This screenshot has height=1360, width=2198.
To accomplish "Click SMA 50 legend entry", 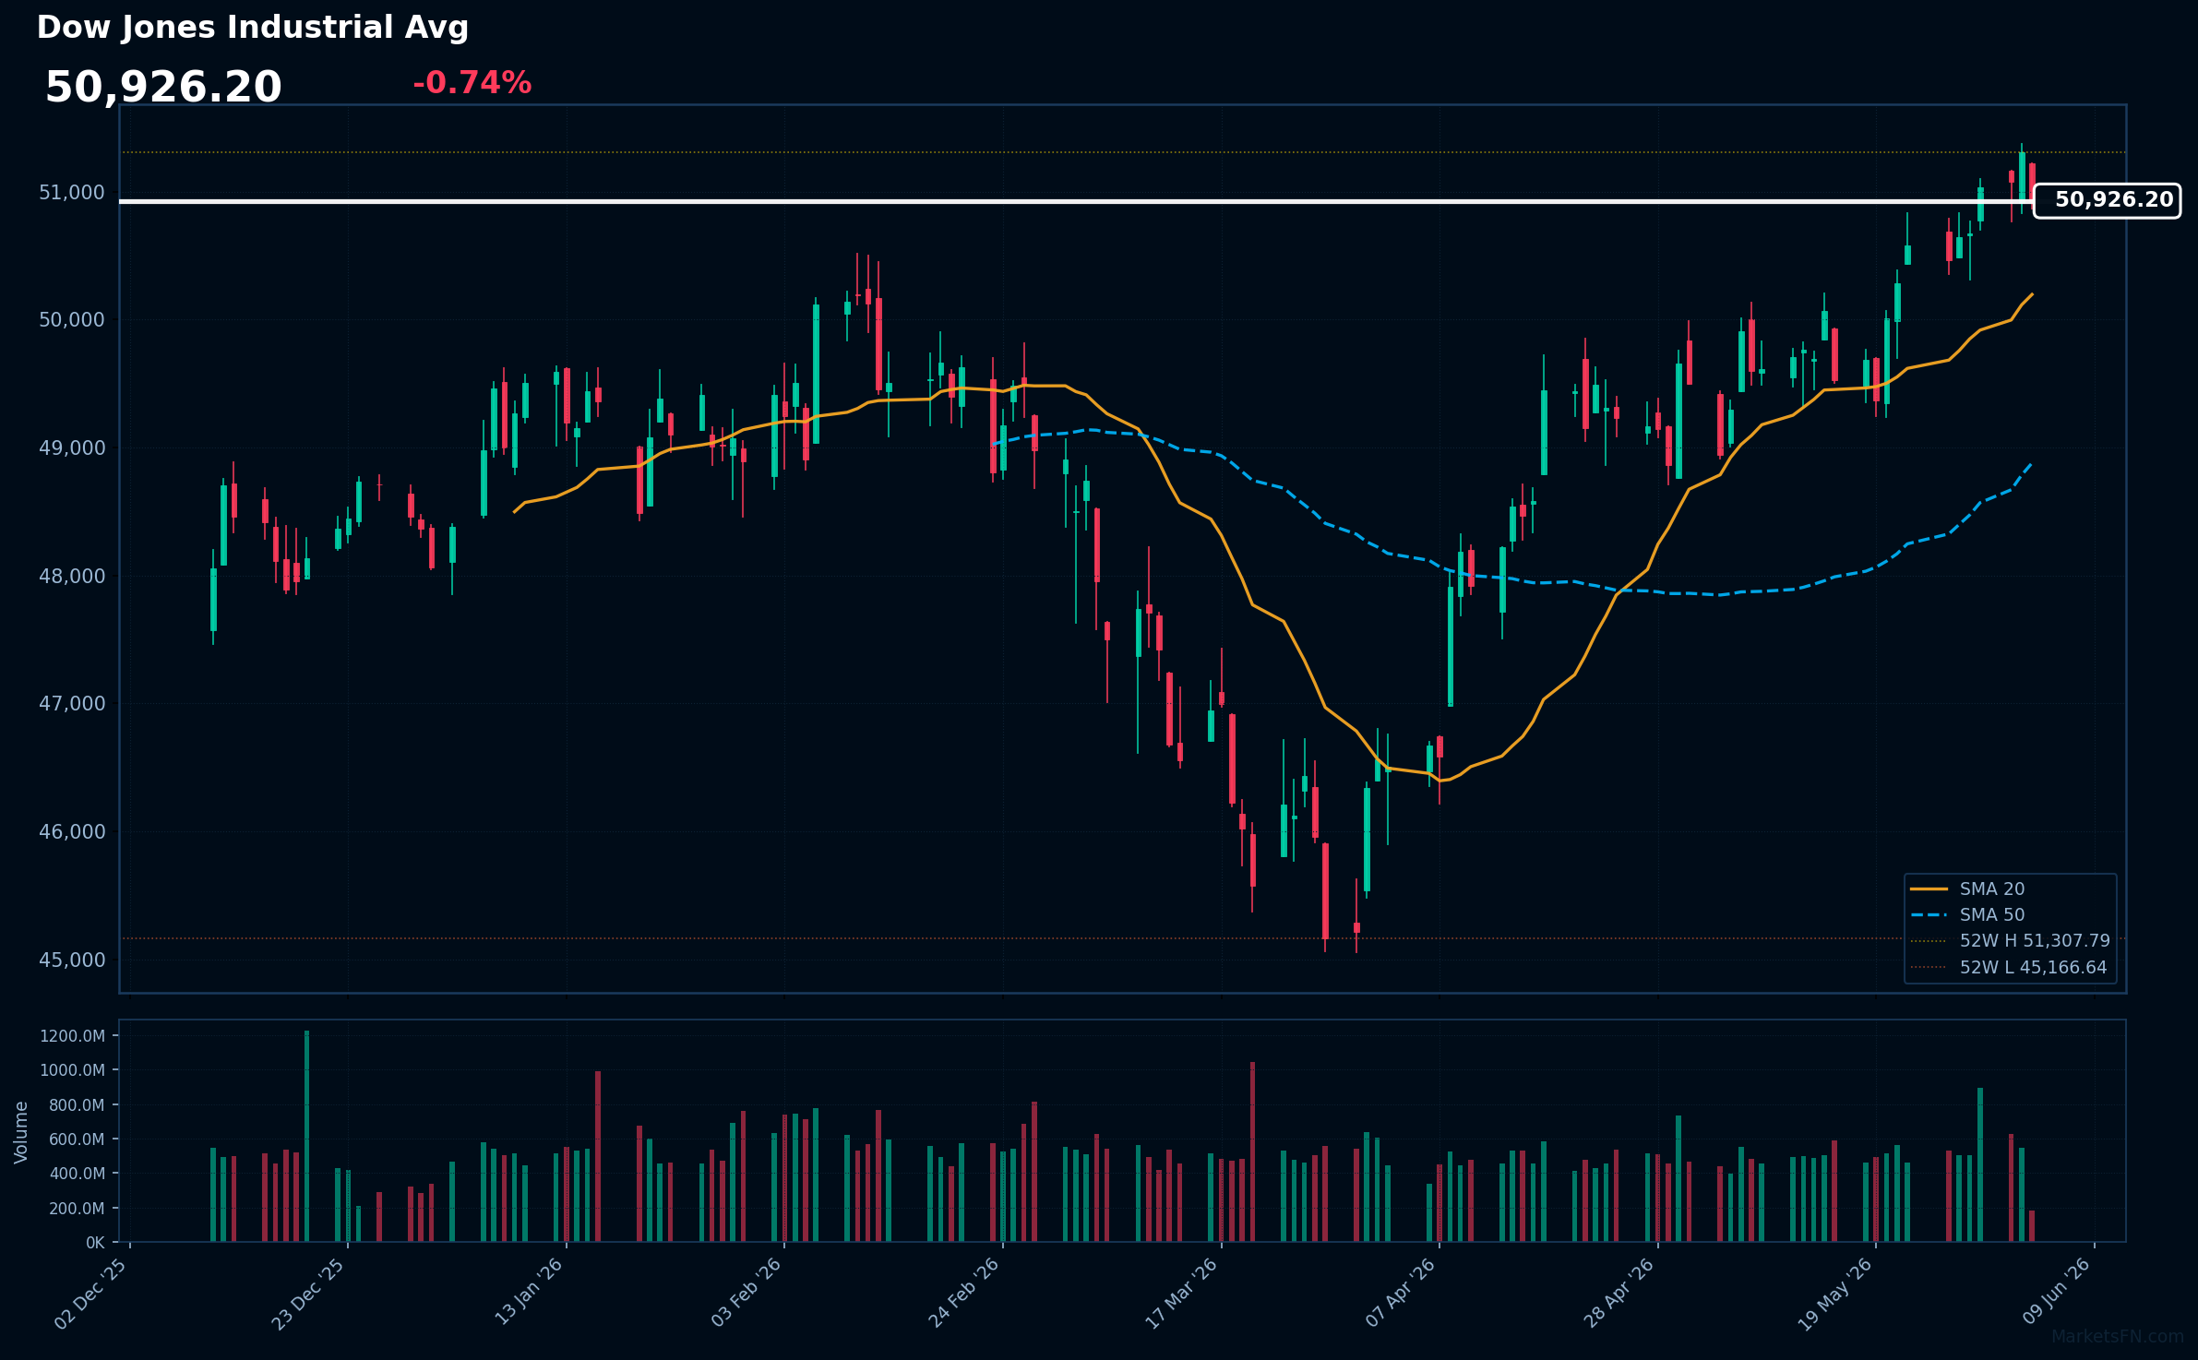I will (1967, 914).
